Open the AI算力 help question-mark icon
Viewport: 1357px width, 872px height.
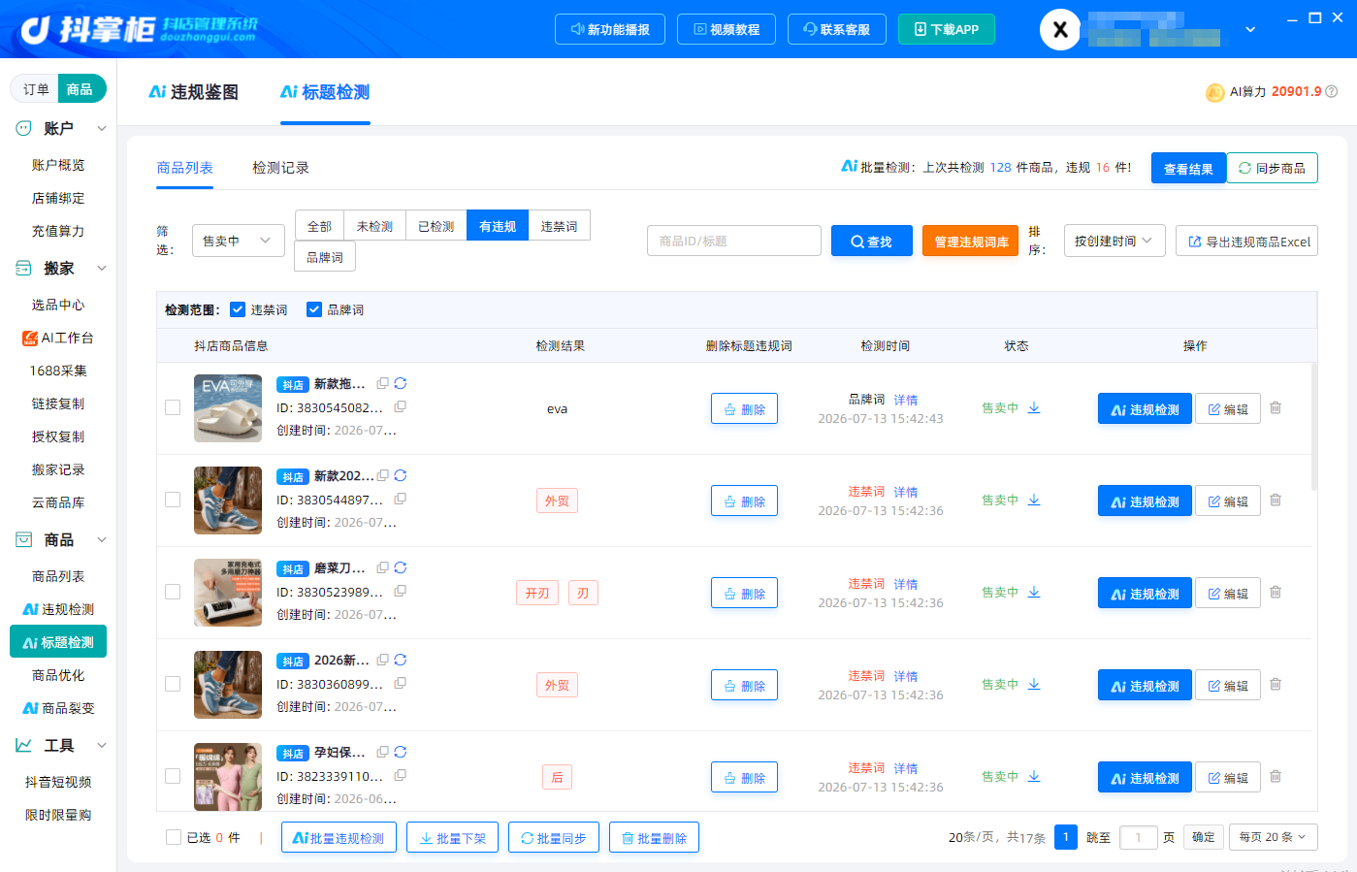1332,91
